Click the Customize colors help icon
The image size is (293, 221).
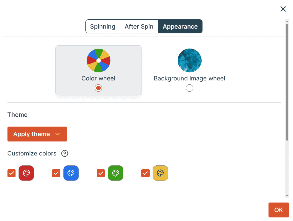point(65,153)
